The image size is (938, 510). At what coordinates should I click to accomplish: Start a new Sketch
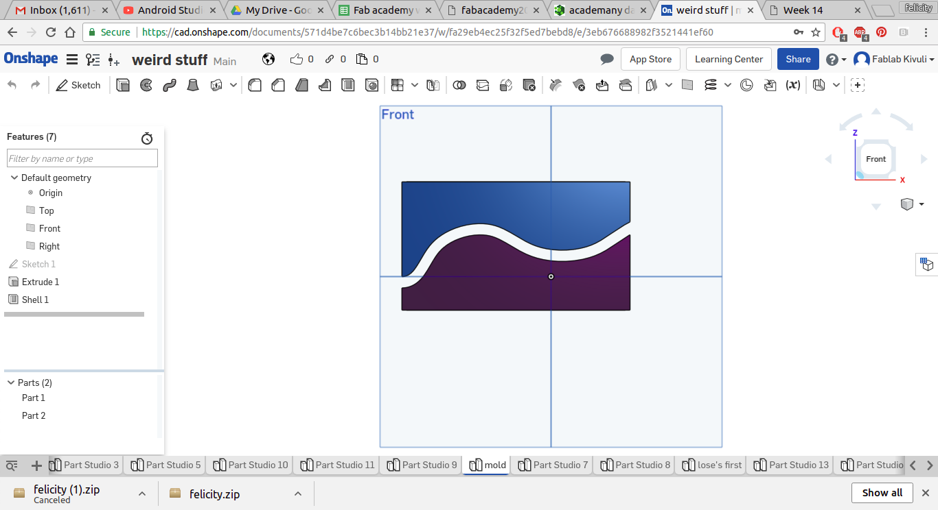point(78,85)
